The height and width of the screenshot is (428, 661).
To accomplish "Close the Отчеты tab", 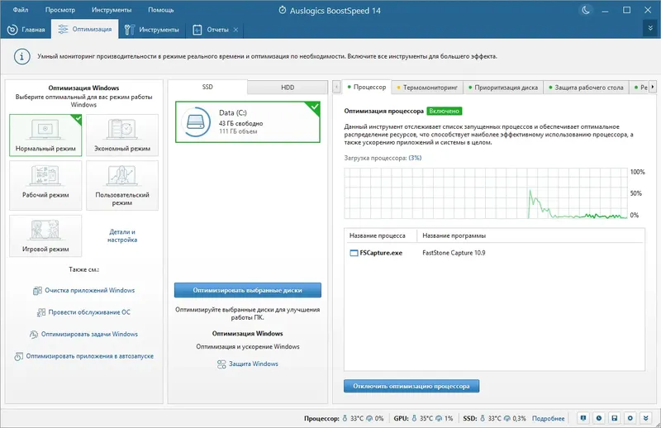I will coord(235,30).
